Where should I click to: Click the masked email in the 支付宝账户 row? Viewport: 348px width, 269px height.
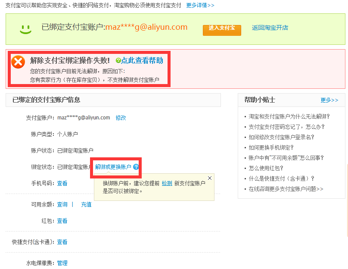click(x=84, y=118)
